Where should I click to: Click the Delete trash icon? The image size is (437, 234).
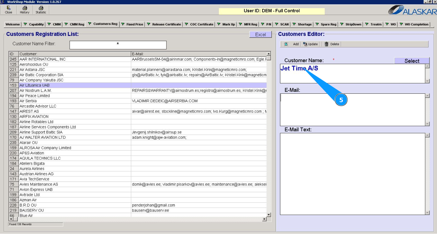[327, 44]
